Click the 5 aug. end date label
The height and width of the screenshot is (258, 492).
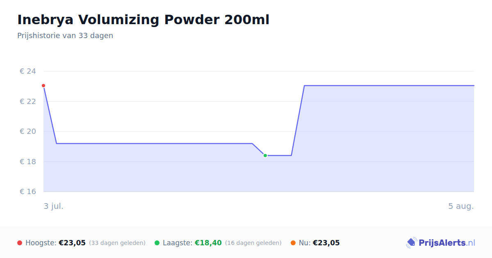461,206
